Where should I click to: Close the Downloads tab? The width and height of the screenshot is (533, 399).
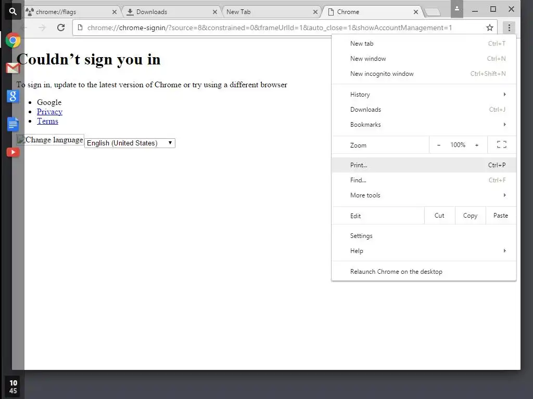click(215, 12)
